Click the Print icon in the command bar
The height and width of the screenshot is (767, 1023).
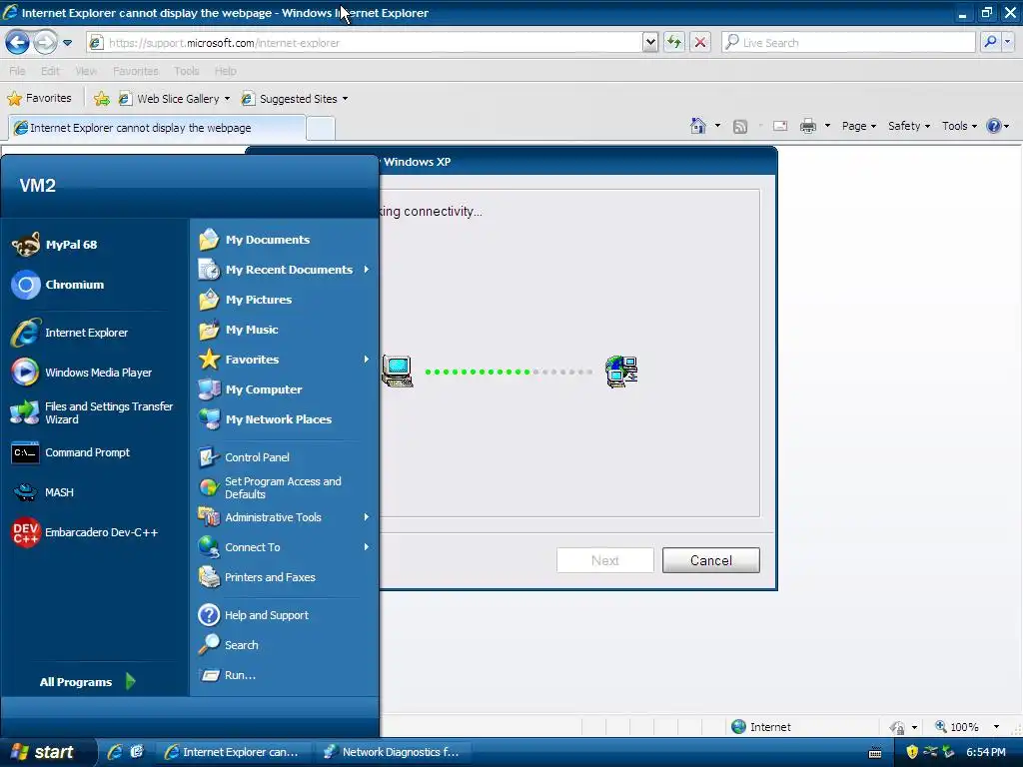click(x=807, y=126)
